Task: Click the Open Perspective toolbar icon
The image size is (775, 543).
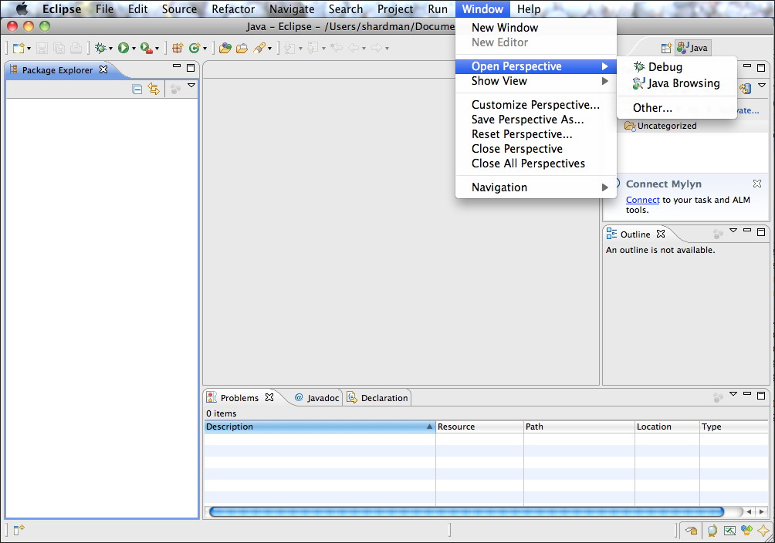Action: 666,48
